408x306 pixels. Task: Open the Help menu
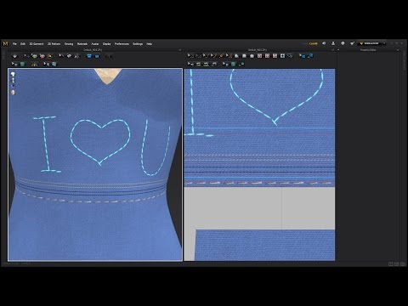150,44
